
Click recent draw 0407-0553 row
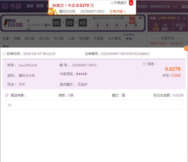(166, 43)
